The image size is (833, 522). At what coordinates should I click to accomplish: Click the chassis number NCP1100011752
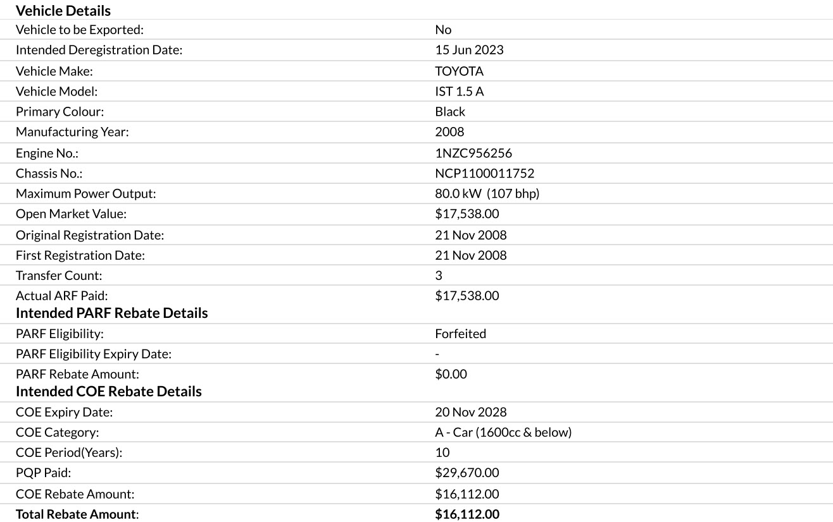pyautogui.click(x=484, y=173)
